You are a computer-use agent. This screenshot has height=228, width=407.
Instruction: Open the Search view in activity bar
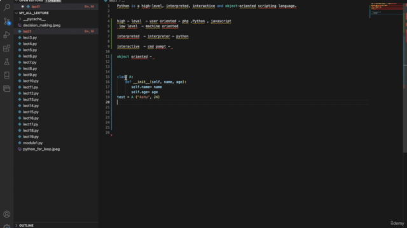point(7,7)
